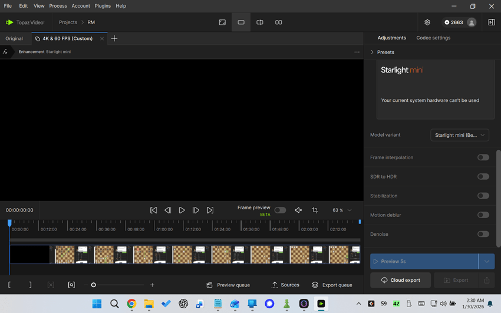Open the Account menu
Image resolution: width=501 pixels, height=313 pixels.
(x=81, y=6)
